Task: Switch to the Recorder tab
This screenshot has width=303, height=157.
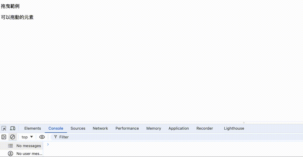Action: pyautogui.click(x=205, y=128)
